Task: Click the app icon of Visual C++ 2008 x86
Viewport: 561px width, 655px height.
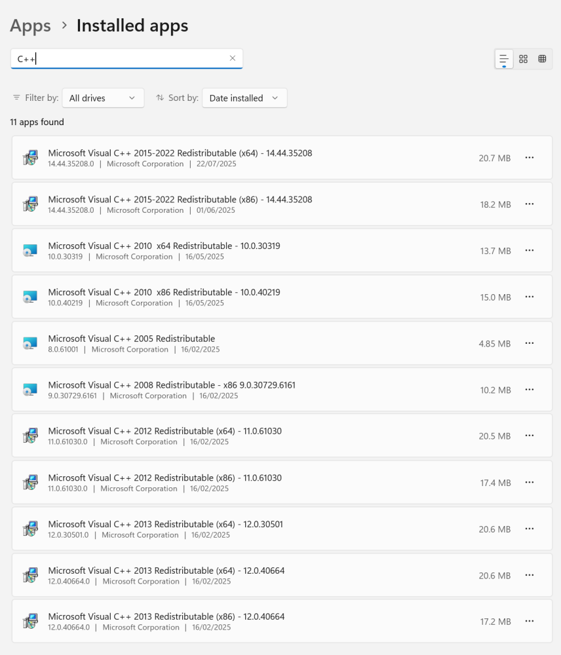Action: (30, 390)
